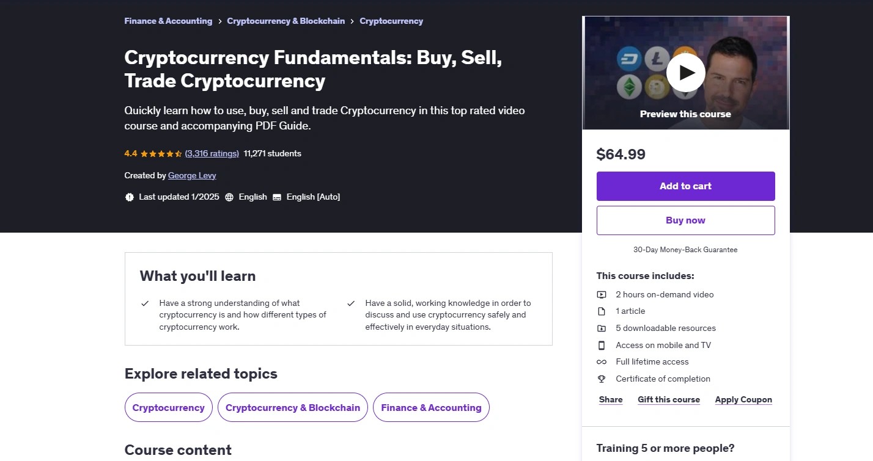Play the course preview video

[685, 73]
